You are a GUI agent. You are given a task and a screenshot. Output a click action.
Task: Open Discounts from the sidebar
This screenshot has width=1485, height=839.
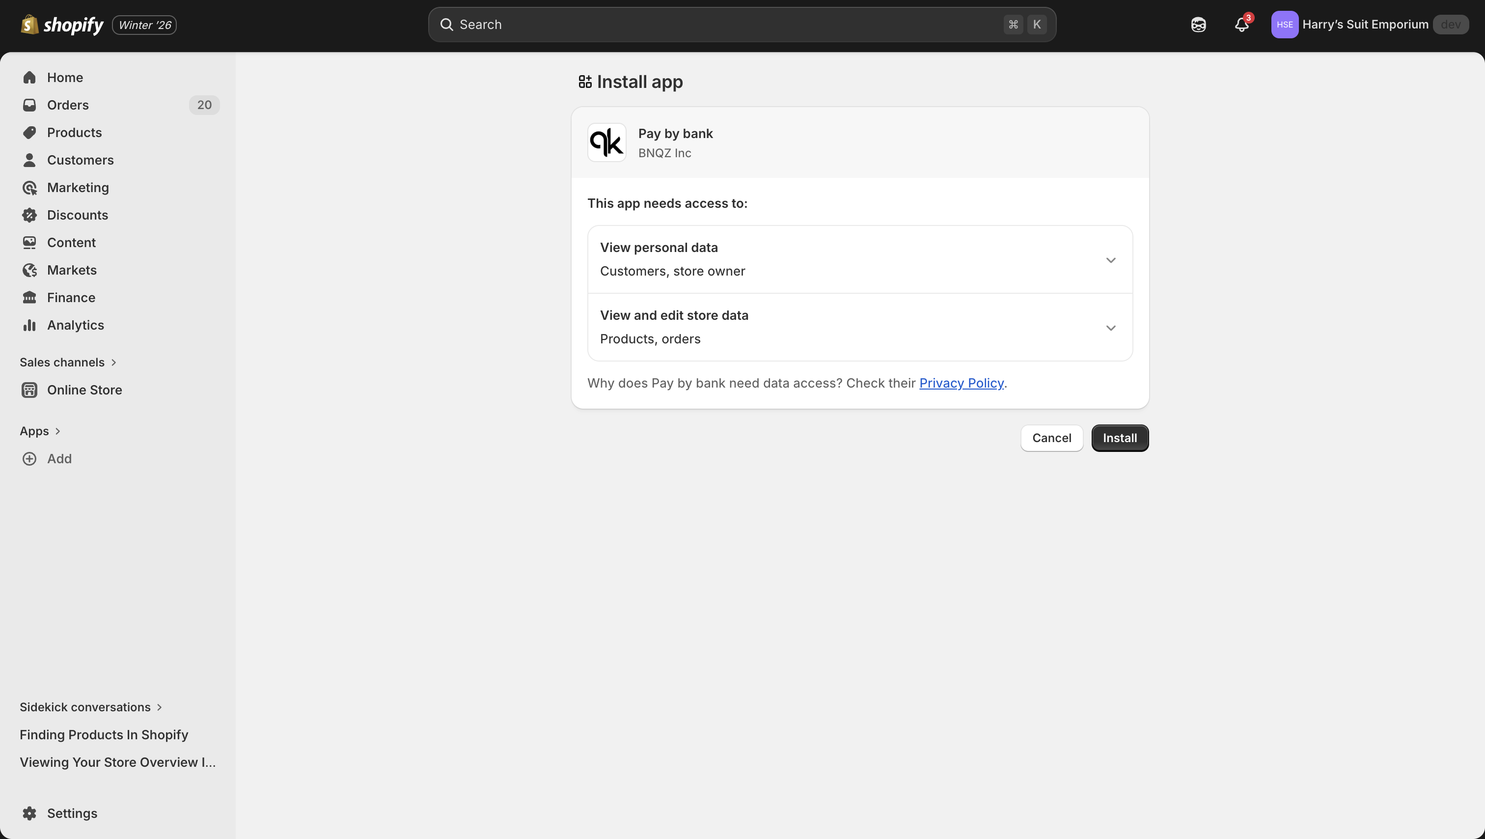click(x=78, y=215)
